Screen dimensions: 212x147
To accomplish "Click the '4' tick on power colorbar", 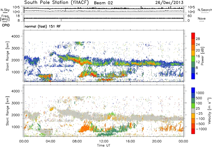I will [x=197, y=73].
